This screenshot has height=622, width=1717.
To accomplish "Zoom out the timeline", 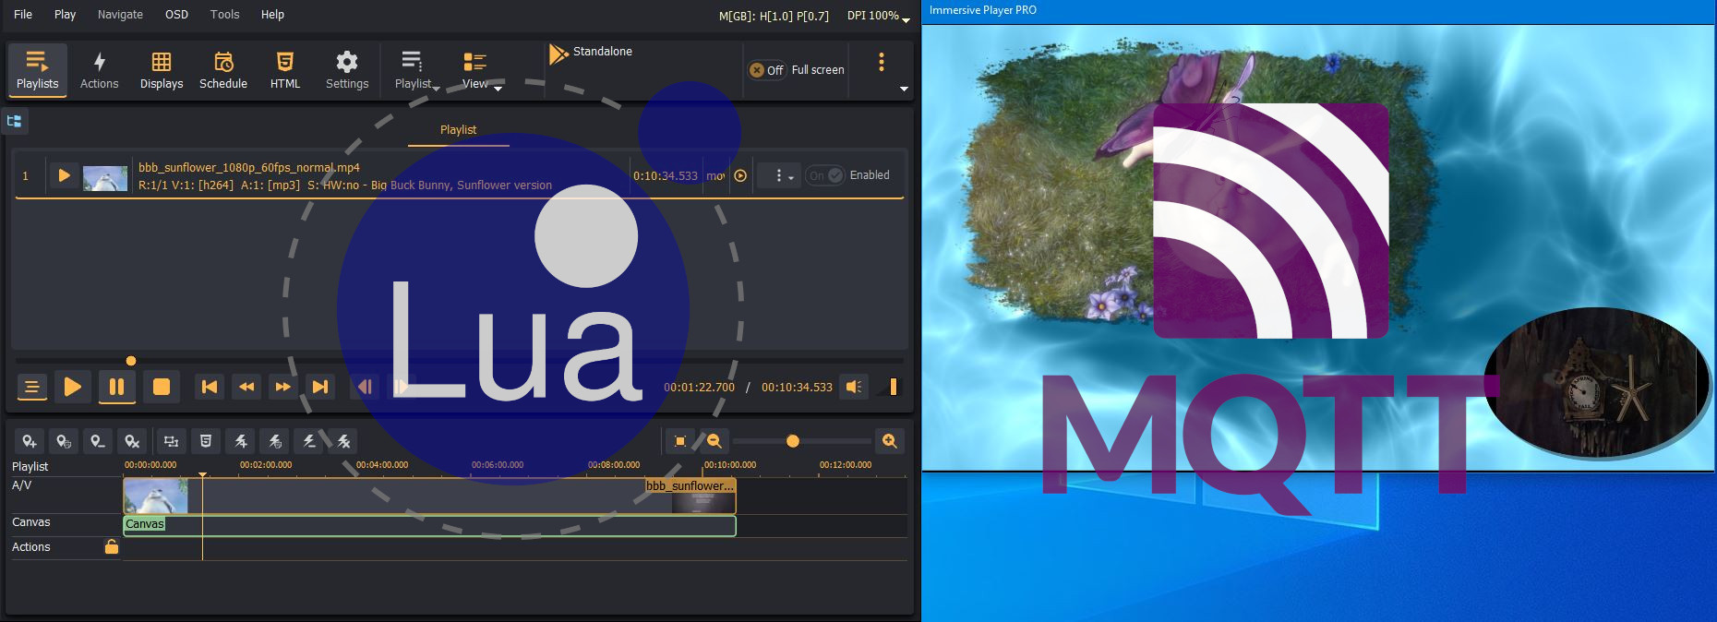I will [x=714, y=441].
